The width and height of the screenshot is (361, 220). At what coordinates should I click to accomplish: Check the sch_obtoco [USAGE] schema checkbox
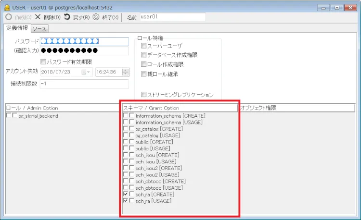coord(126,187)
